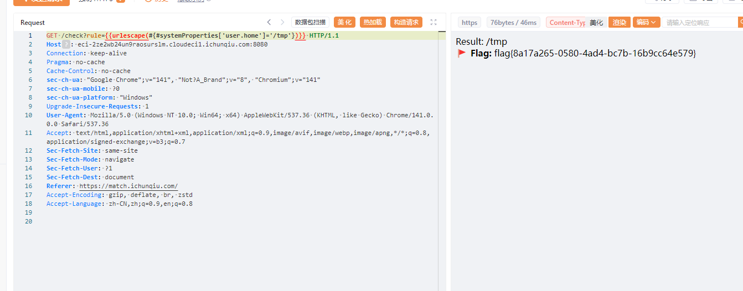Image resolution: width=743 pixels, height=291 pixels.
Task: Click line number 1 in the editor gutter
Action: pyautogui.click(x=30, y=35)
